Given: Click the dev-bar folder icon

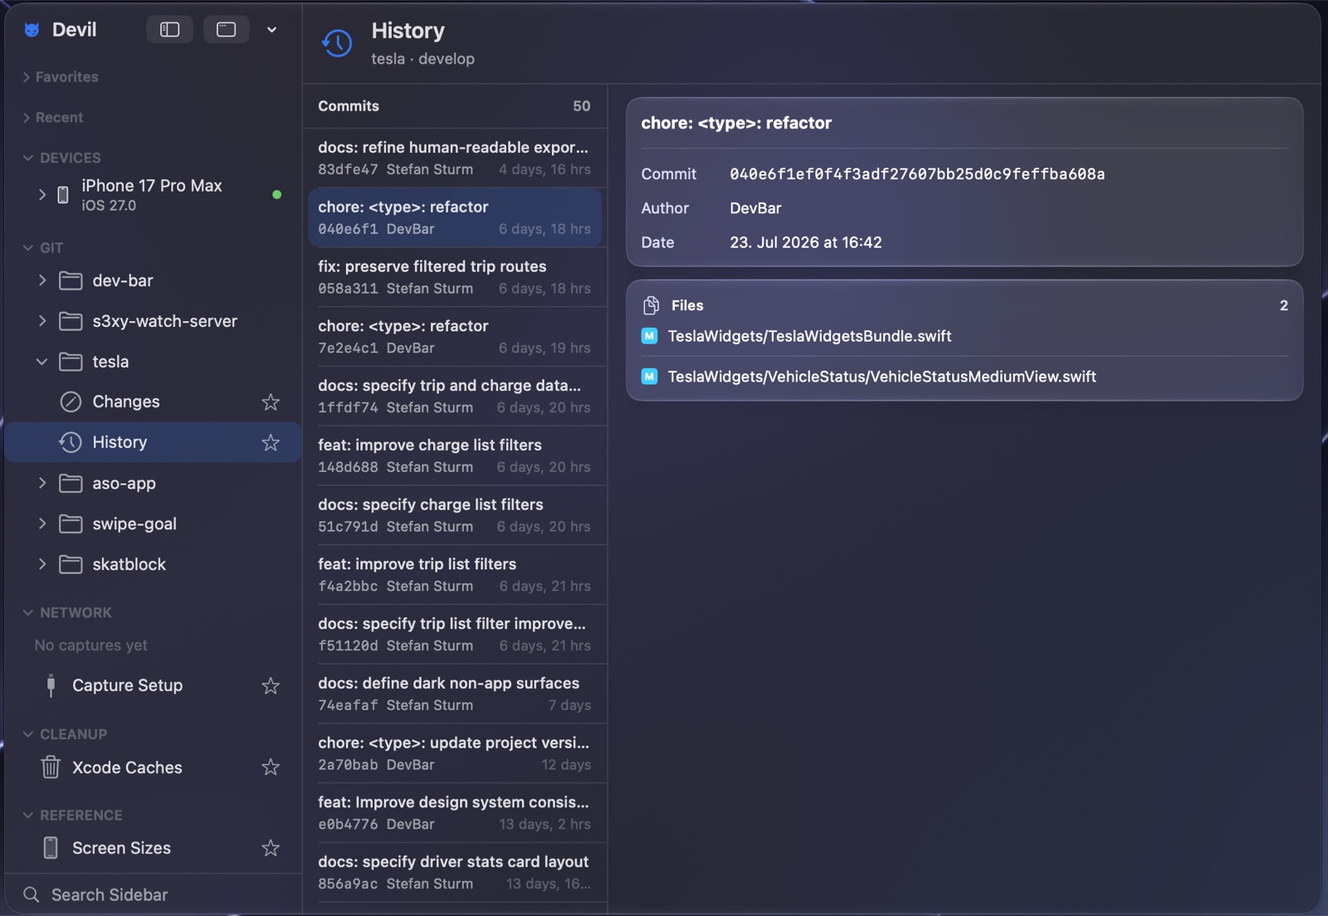Looking at the screenshot, I should 71,280.
